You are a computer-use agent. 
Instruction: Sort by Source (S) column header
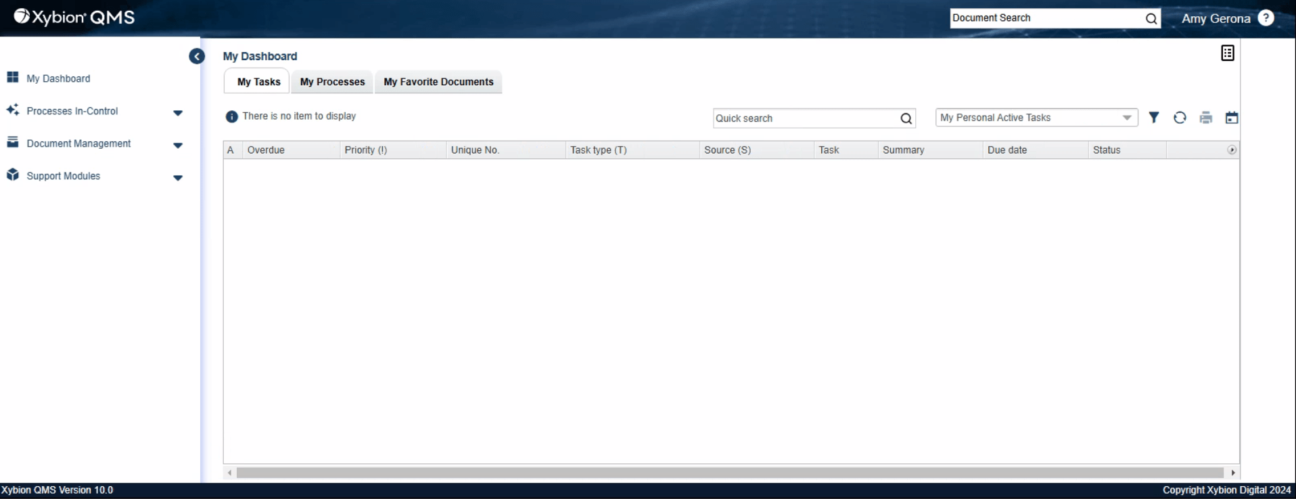757,150
